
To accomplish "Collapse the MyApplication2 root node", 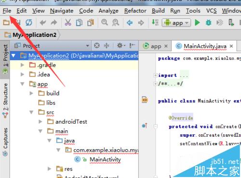I will point(13,56).
